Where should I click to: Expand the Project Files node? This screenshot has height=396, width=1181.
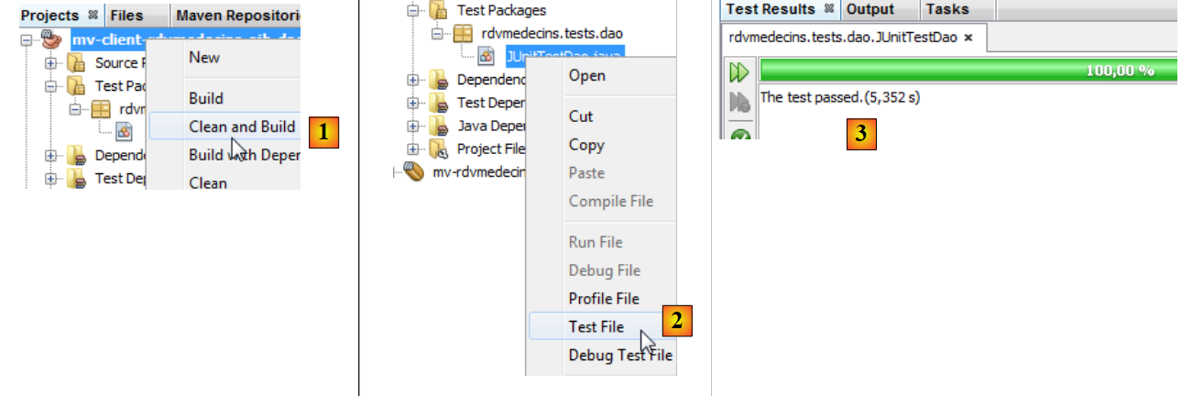pos(412,149)
